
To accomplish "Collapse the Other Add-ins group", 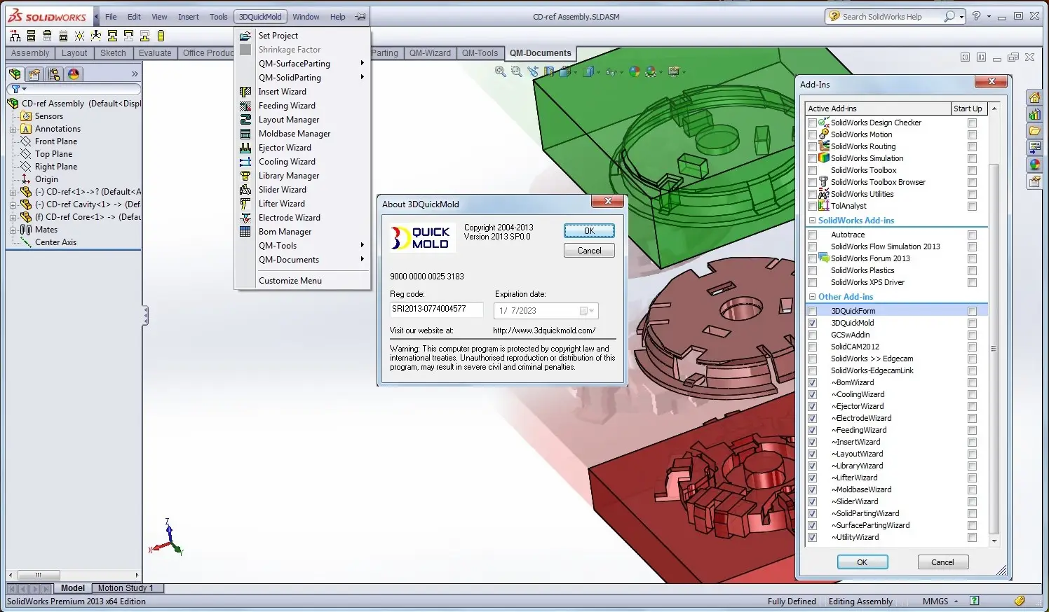I will point(813,297).
